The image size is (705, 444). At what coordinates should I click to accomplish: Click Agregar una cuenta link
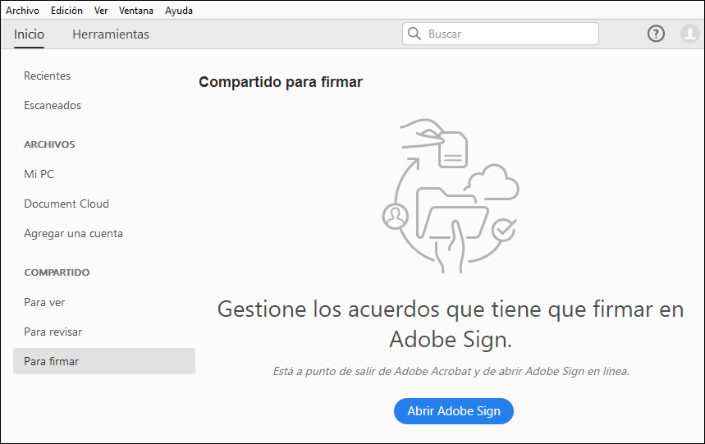(74, 233)
